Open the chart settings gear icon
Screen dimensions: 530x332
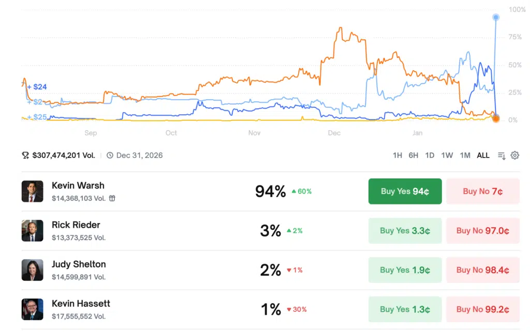[514, 155]
